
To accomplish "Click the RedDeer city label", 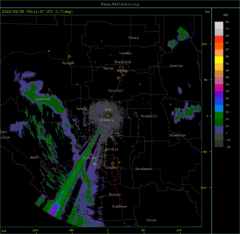I will tap(123, 71).
